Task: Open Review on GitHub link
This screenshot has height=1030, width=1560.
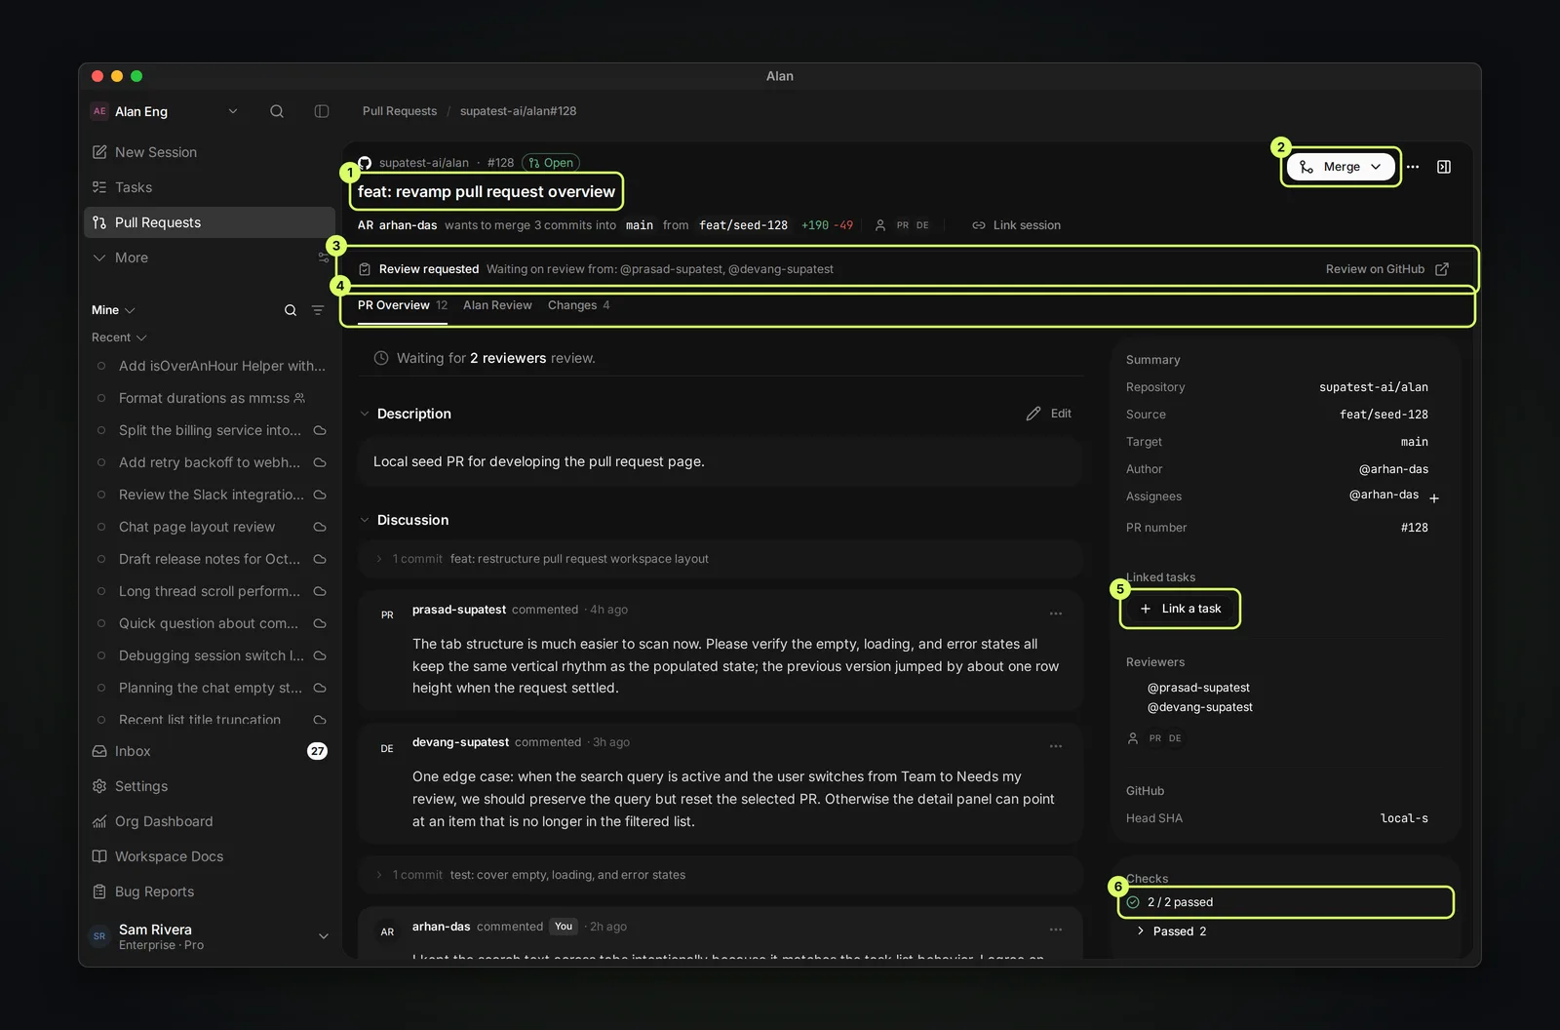Action: click(1387, 269)
